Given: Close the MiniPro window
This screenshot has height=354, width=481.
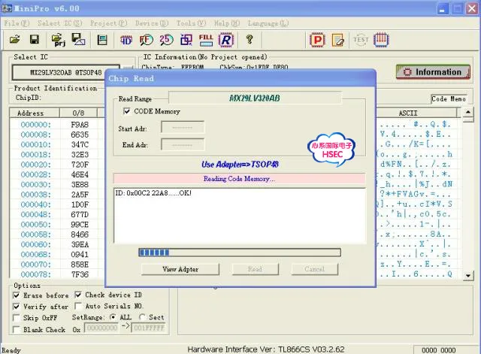Looking at the screenshot, I should [472, 8].
